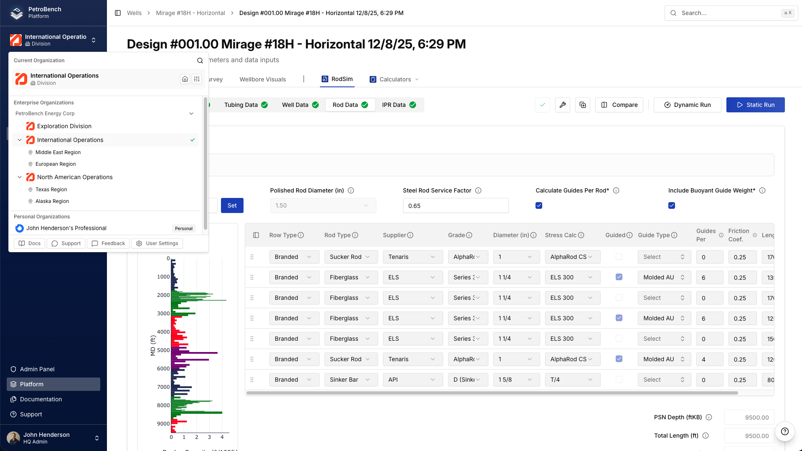Uncheck Calculate Guides Per Rod
This screenshot has width=802, height=451.
(538, 205)
